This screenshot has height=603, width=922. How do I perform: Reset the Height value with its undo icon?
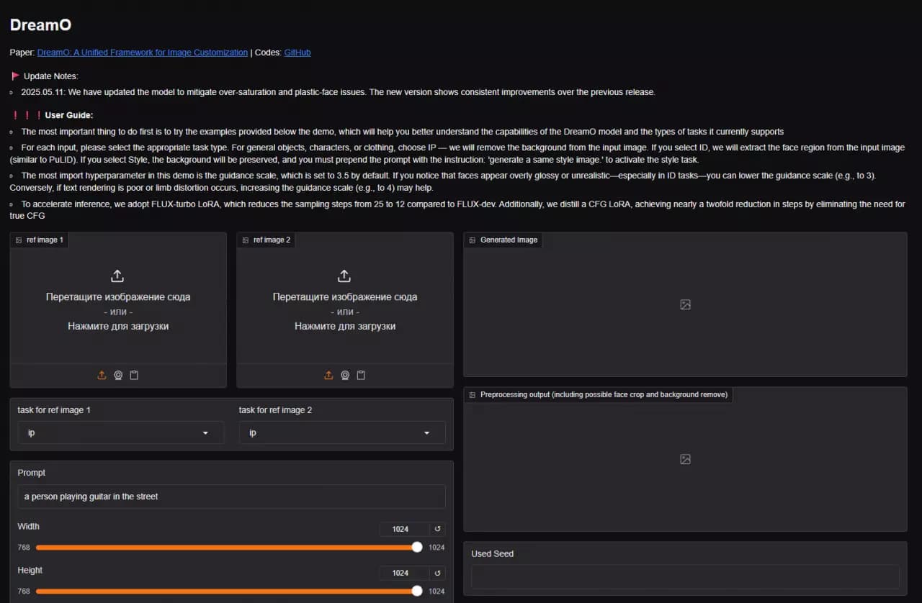[437, 573]
